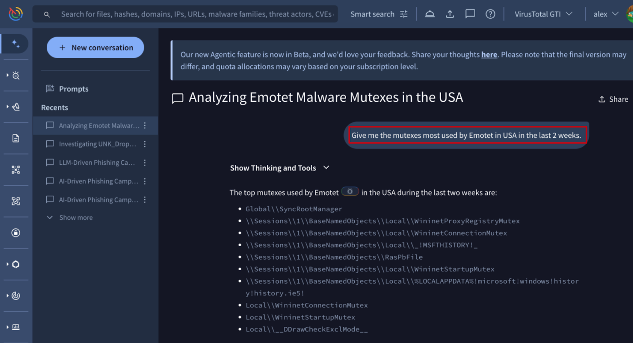Click the Local\\WininetStartupMutex entry

coord(300,317)
